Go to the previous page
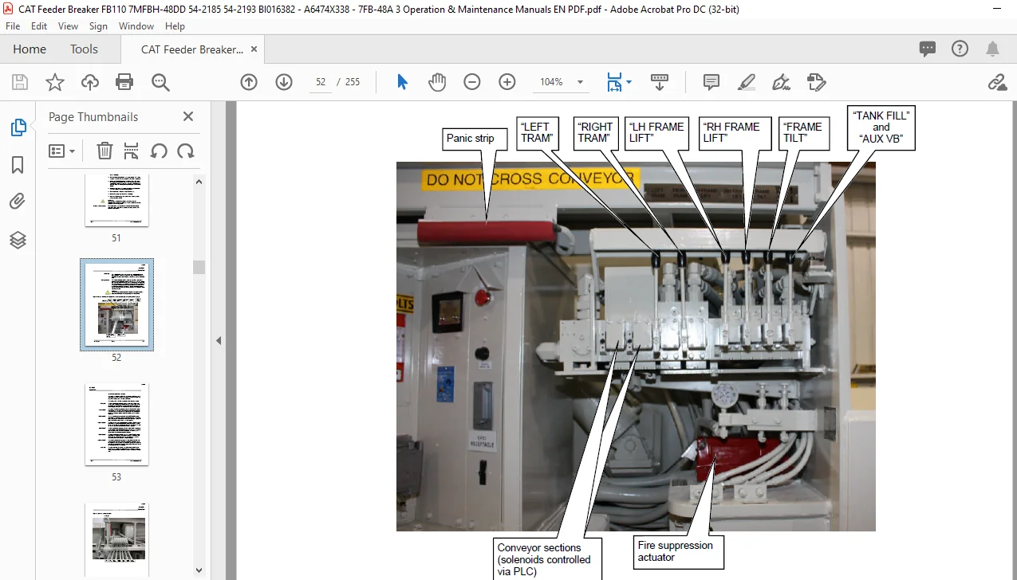Image resolution: width=1017 pixels, height=580 pixels. (249, 82)
